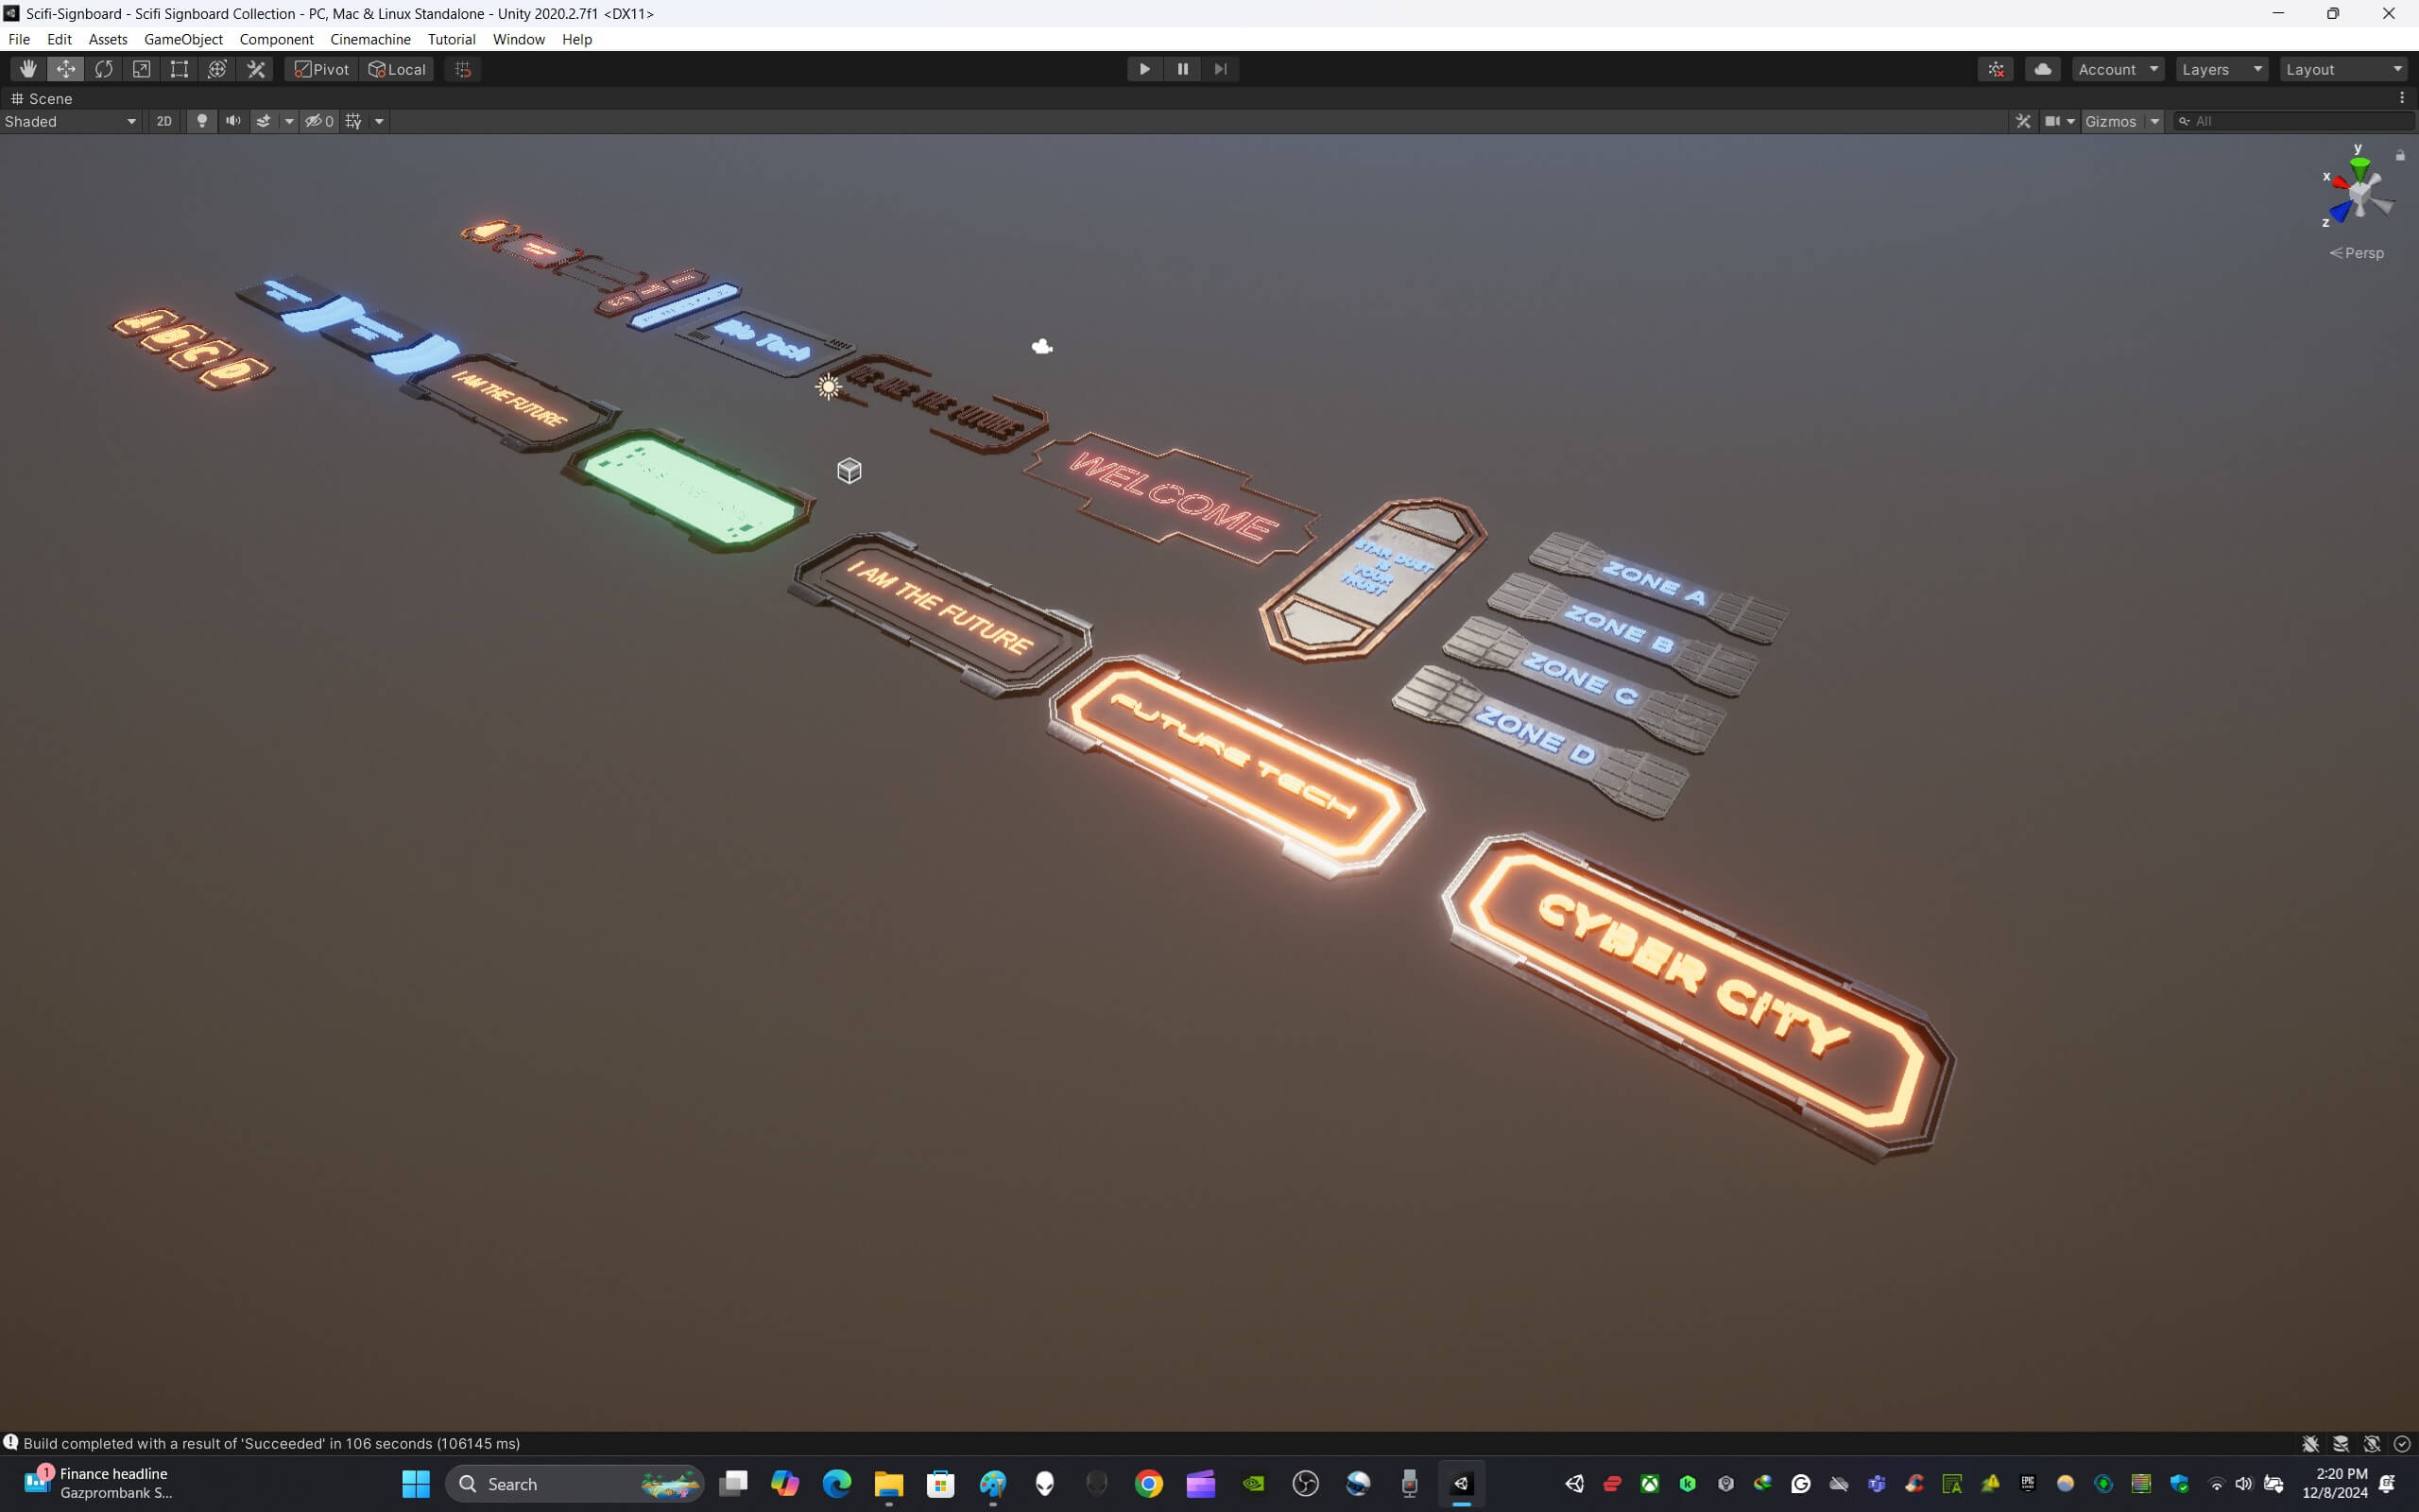
Task: Open the Component menu
Action: tap(276, 39)
